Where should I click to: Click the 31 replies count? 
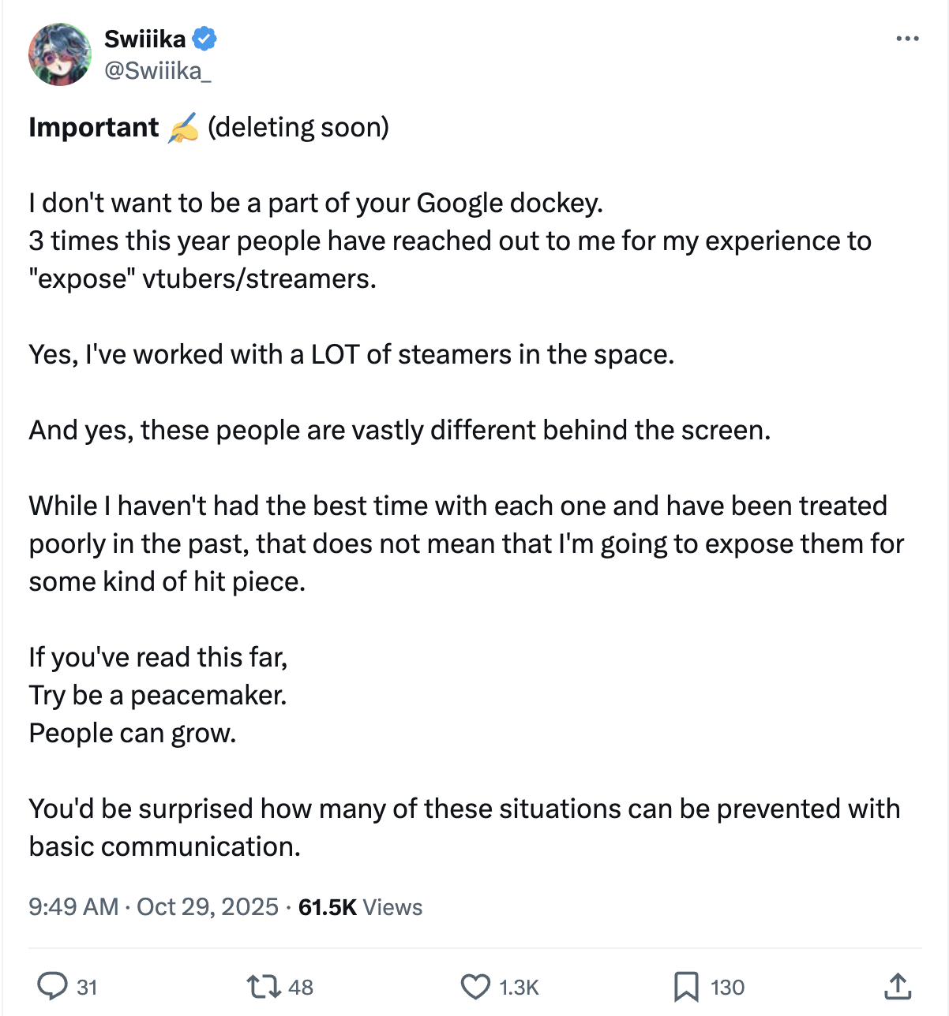(87, 988)
